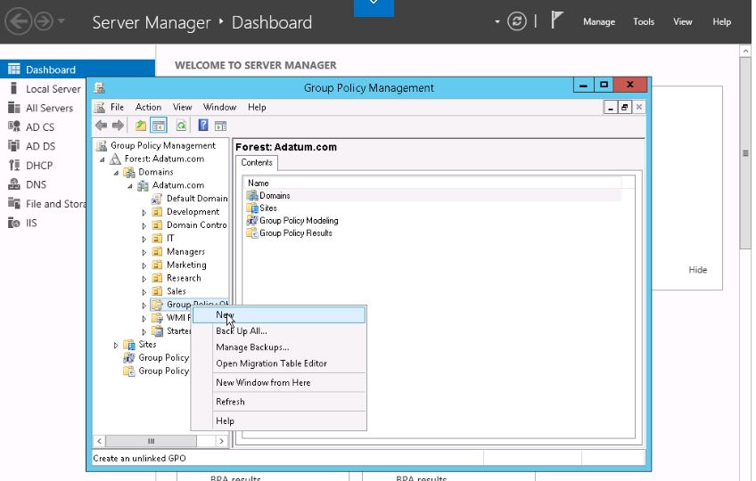Open the Server Manager notifications flag

click(556, 20)
